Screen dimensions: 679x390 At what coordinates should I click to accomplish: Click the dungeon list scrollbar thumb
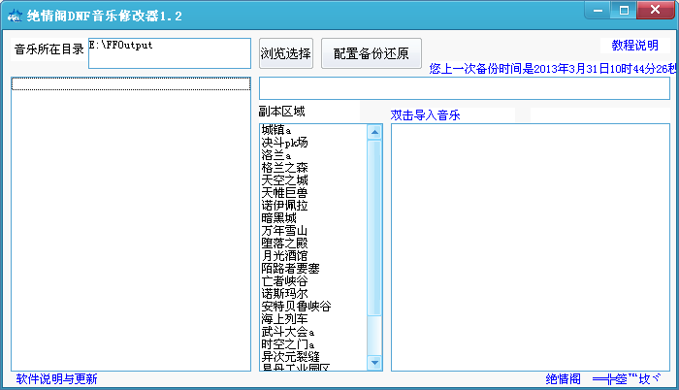pos(375,227)
